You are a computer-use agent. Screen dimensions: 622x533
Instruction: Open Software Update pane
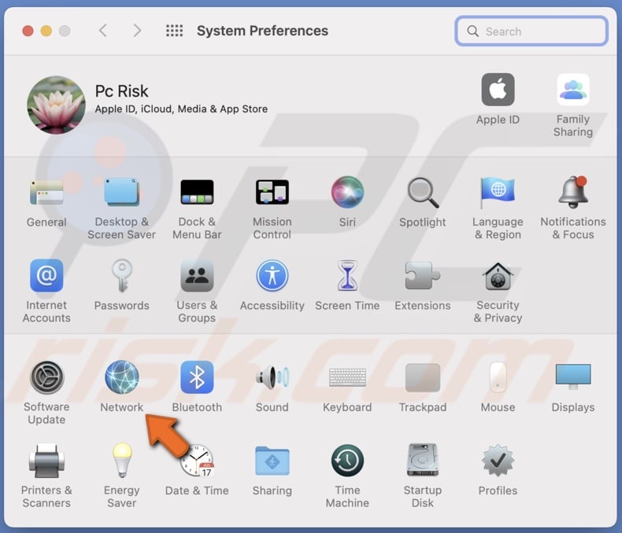[46, 378]
